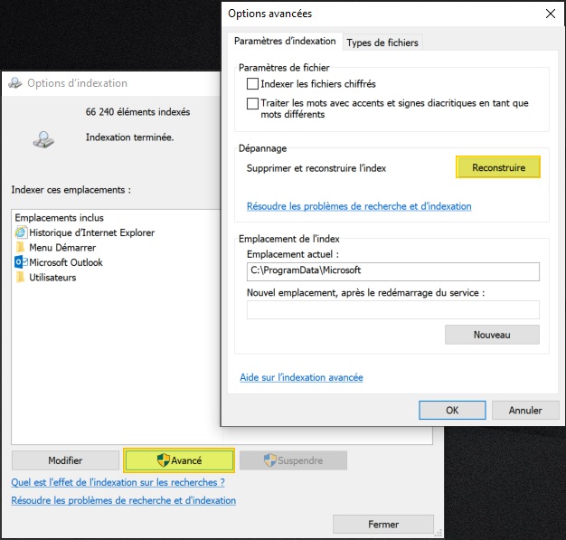Click Modifier in Options d'indexation
566x540 pixels.
[65, 460]
